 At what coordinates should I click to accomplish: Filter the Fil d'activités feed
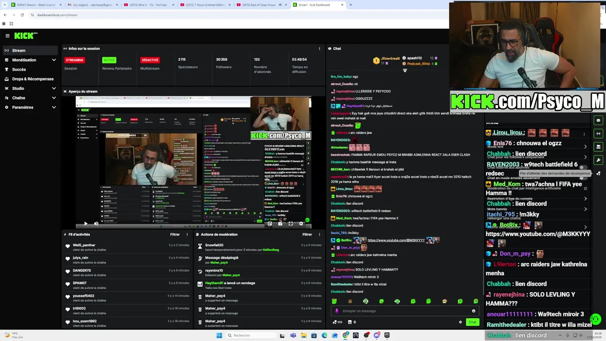[175, 234]
